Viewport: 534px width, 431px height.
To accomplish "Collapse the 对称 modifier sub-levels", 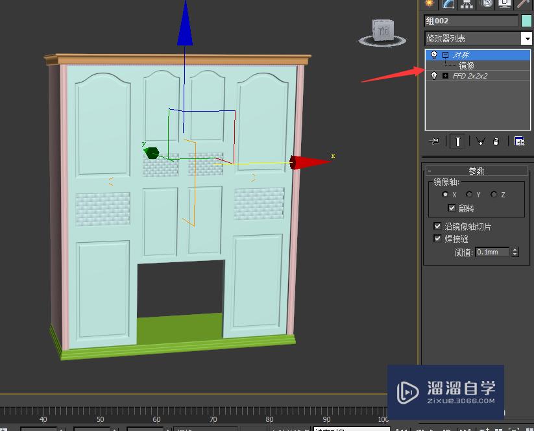I will click(x=446, y=55).
